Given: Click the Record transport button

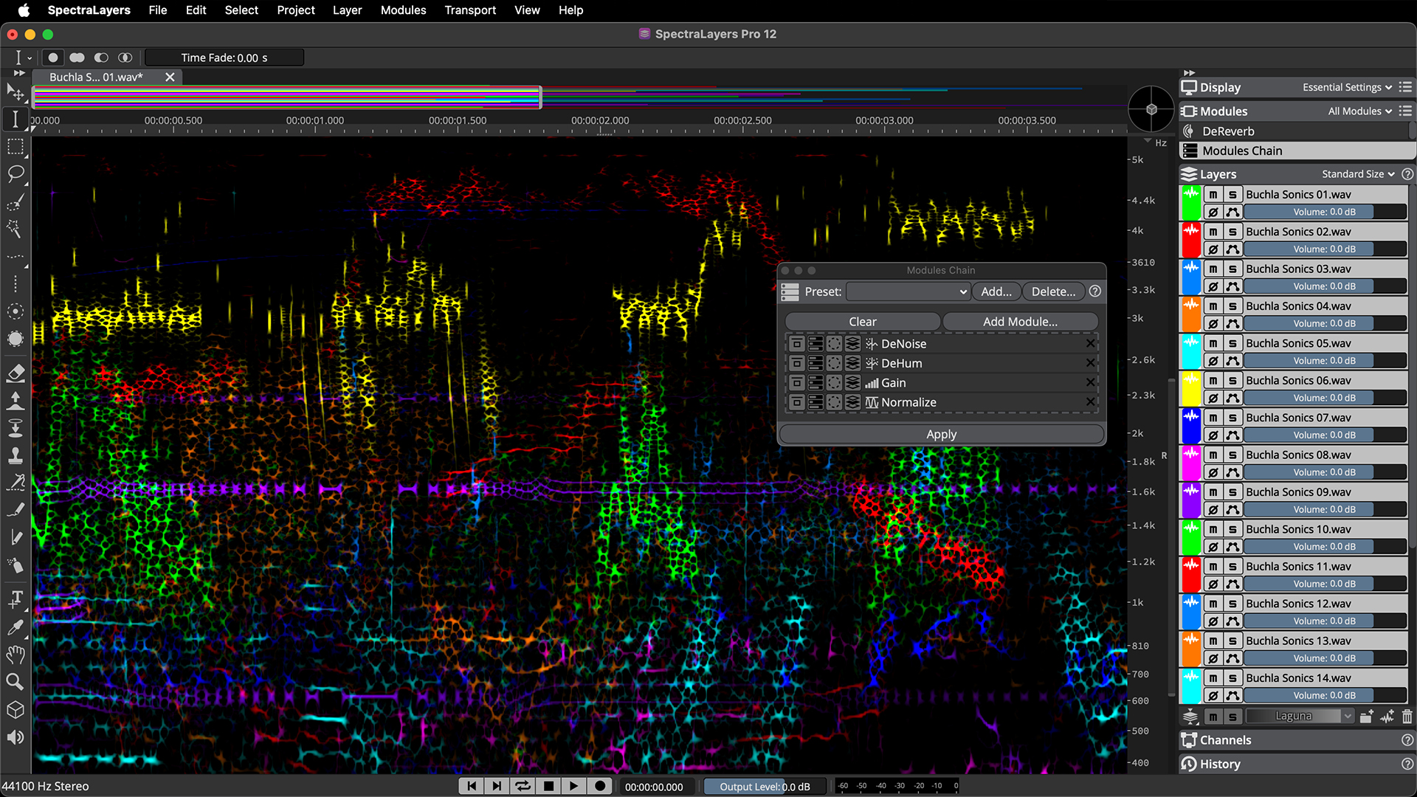Looking at the screenshot, I should click(x=600, y=786).
